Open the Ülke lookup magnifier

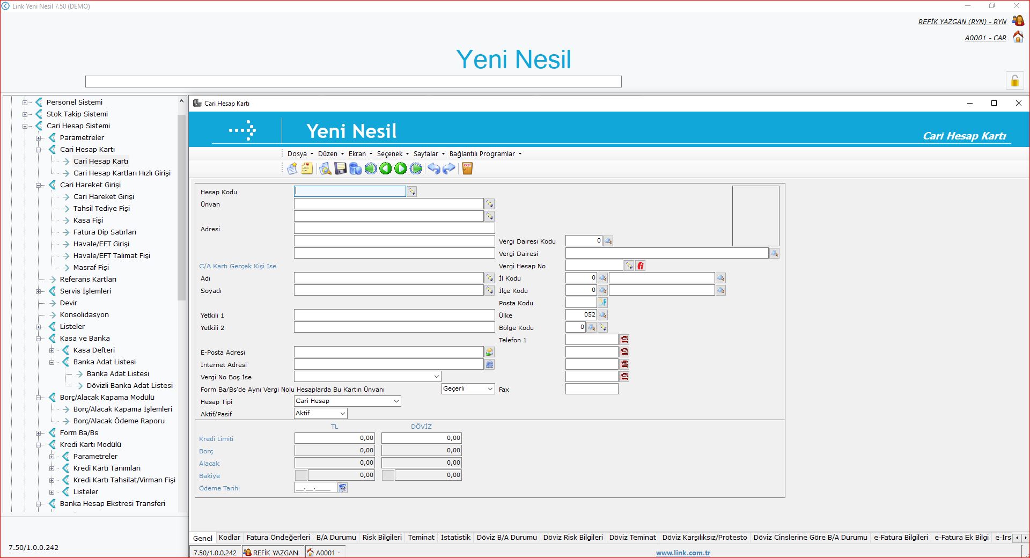pos(603,315)
